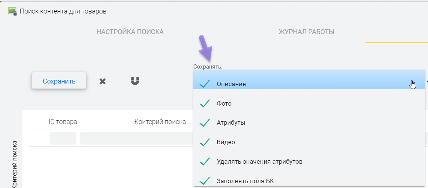Toggle the Фото option
The height and width of the screenshot is (188, 428).
tap(224, 103)
